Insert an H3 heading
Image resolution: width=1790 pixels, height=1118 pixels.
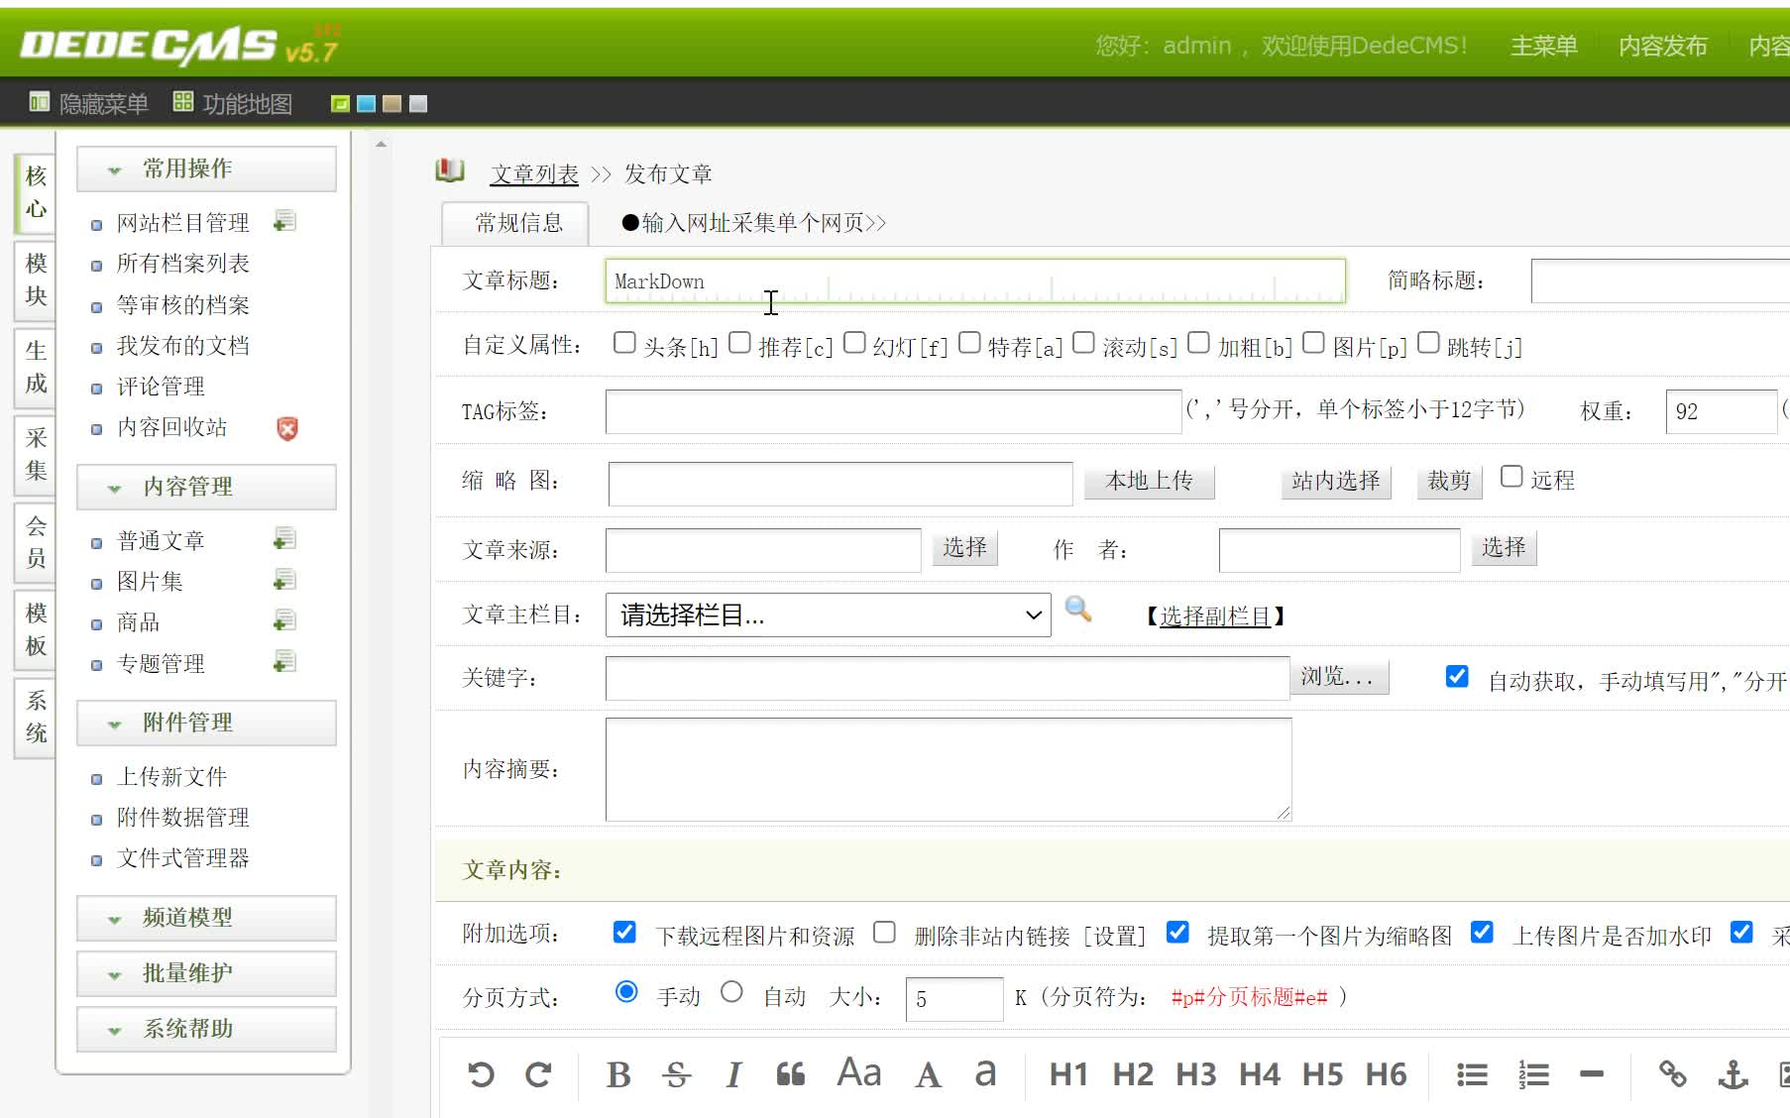point(1196,1074)
